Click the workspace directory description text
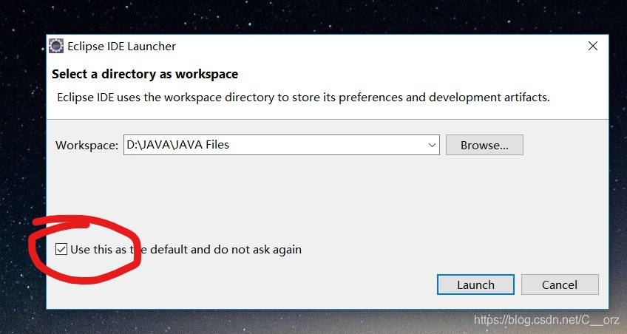This screenshot has height=334, width=627. tap(303, 97)
